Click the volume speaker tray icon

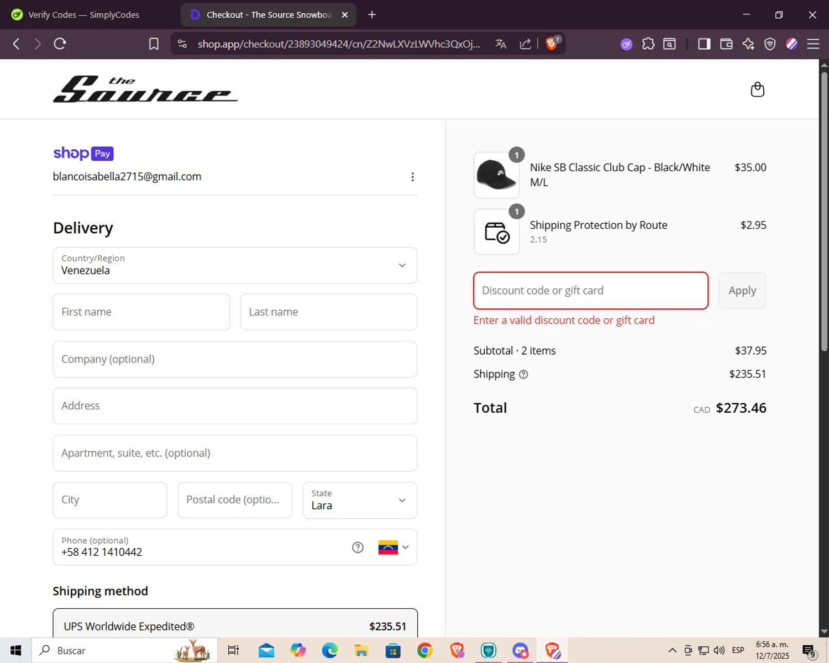pos(719,650)
